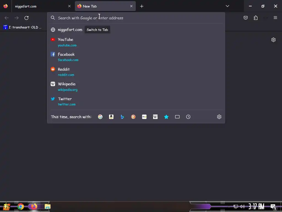The width and height of the screenshot is (282, 212).
Task: Focus the Search with Google address field
Action: click(x=136, y=18)
